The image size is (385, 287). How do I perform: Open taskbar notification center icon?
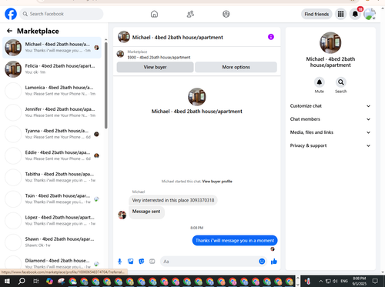(x=375, y=281)
